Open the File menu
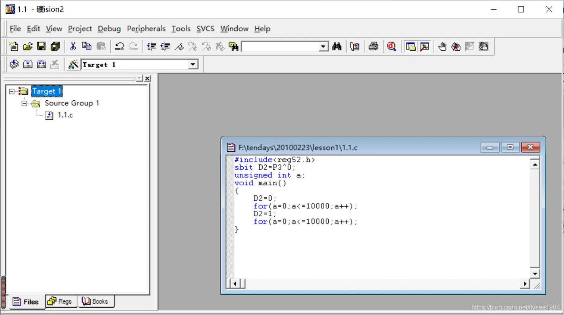 point(15,29)
